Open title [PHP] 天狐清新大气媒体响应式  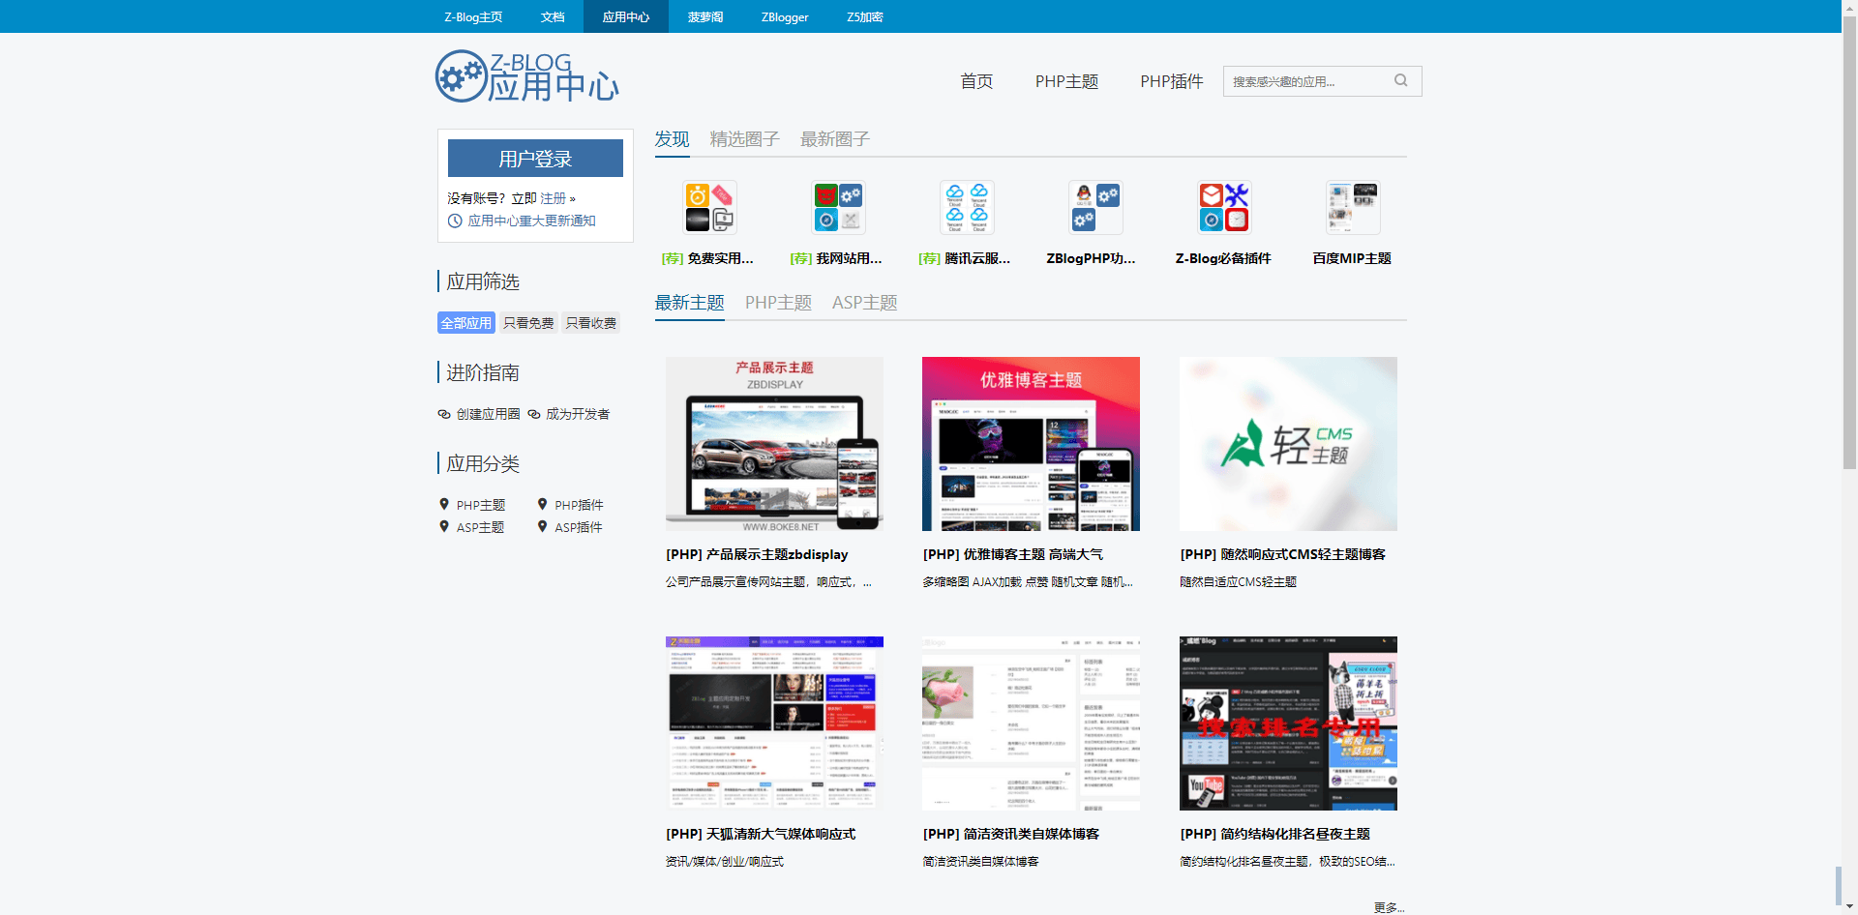pyautogui.click(x=761, y=834)
